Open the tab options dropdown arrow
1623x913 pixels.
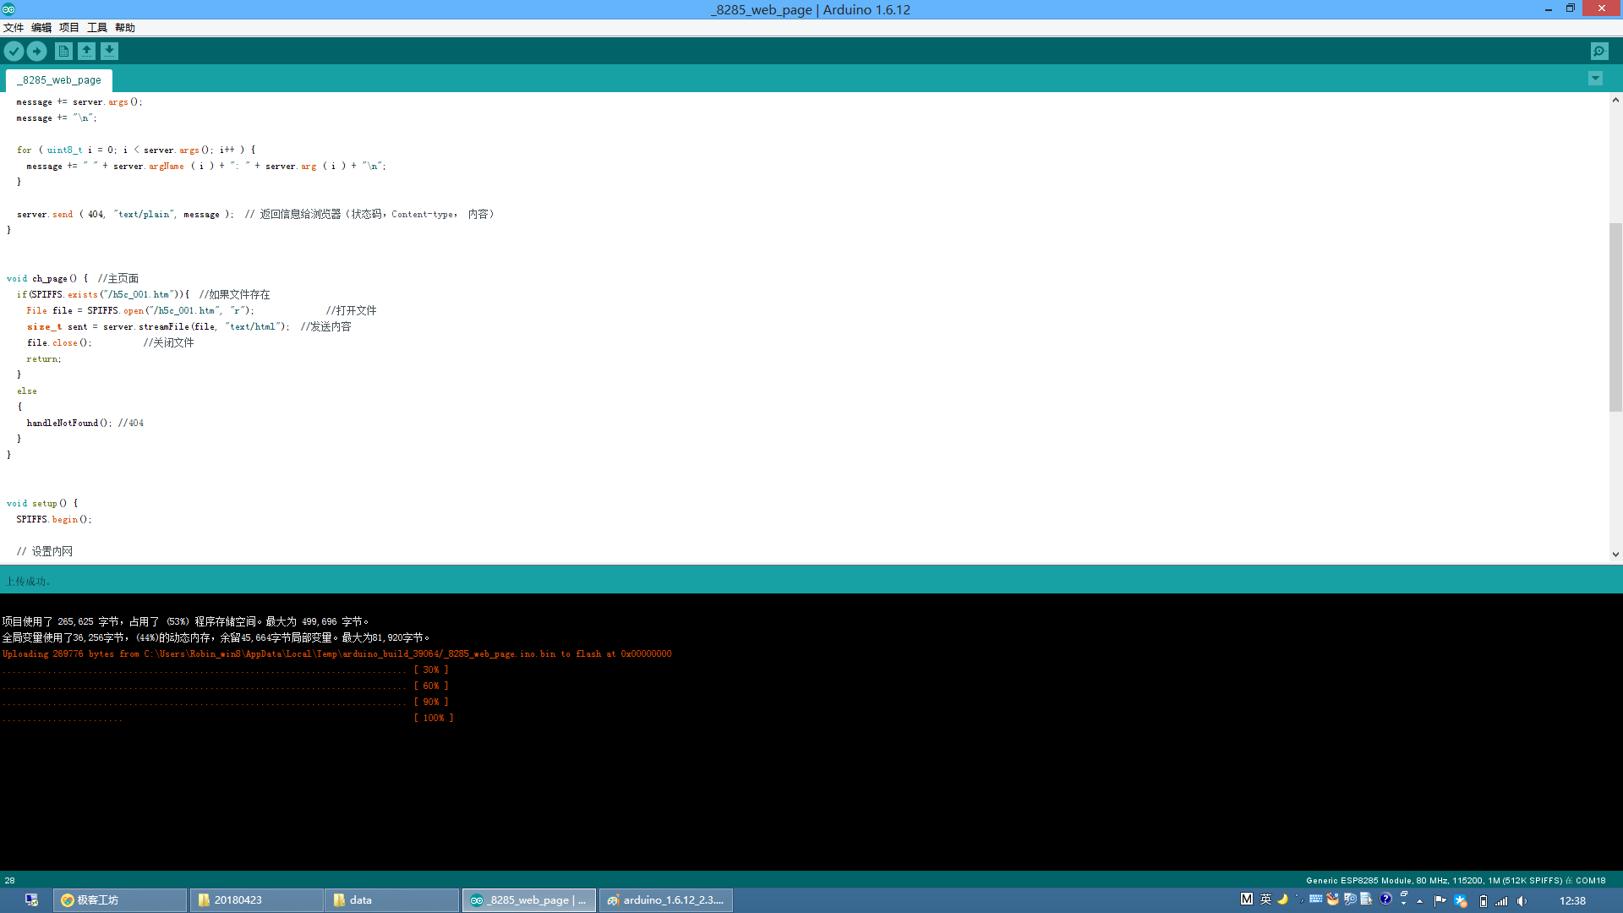[x=1595, y=79]
